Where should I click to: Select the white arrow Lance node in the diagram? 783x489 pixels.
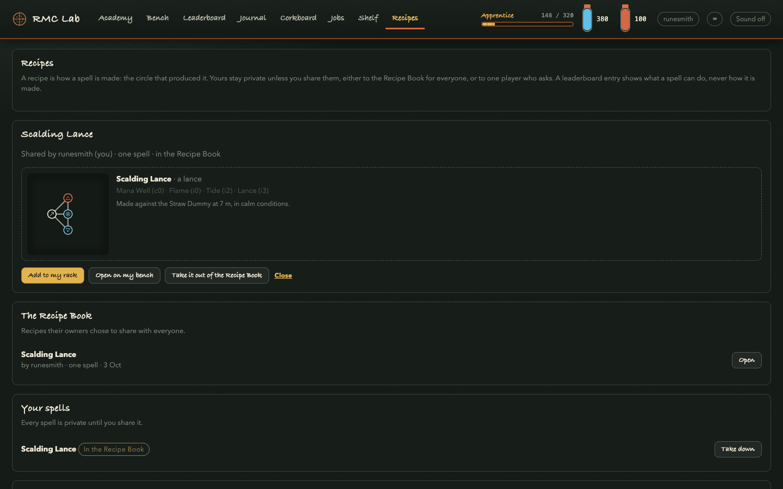(52, 214)
